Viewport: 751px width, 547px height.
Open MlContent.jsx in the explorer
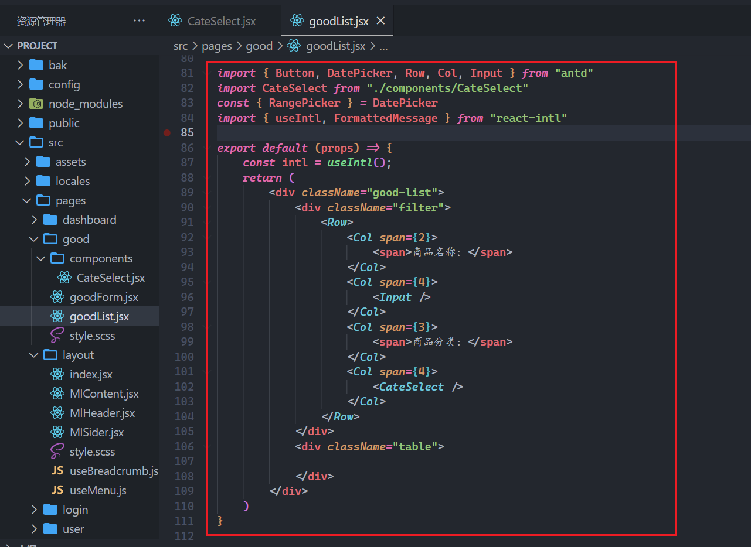pyautogui.click(x=104, y=394)
